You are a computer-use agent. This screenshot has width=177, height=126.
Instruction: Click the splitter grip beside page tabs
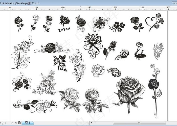click(x=89, y=123)
